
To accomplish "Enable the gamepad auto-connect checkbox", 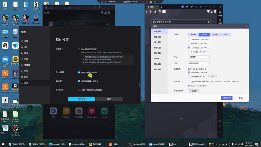I will [x=79, y=90].
